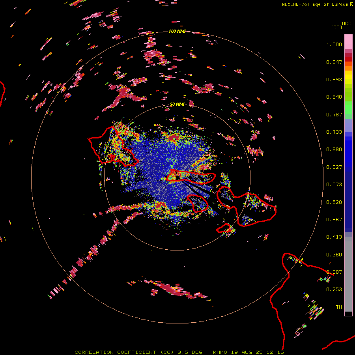Pick the light pink color bar segment
355x355 pixels.
348,42
